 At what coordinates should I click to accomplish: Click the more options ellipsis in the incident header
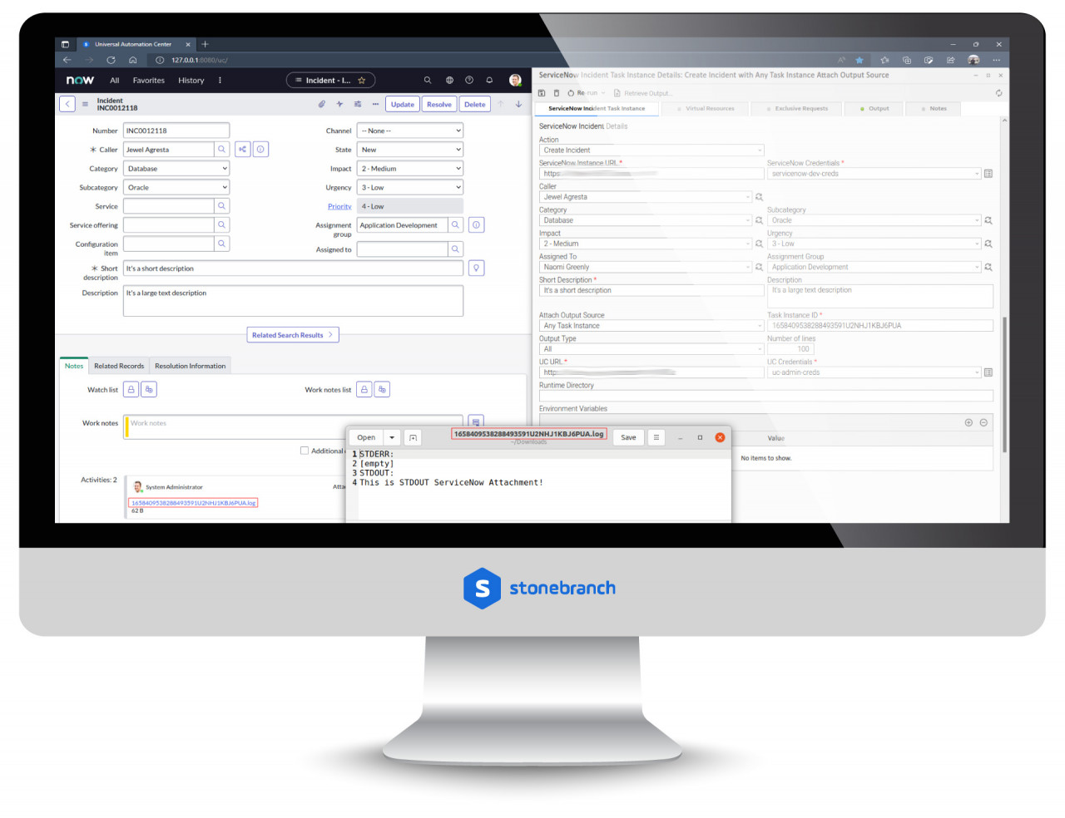tap(377, 104)
